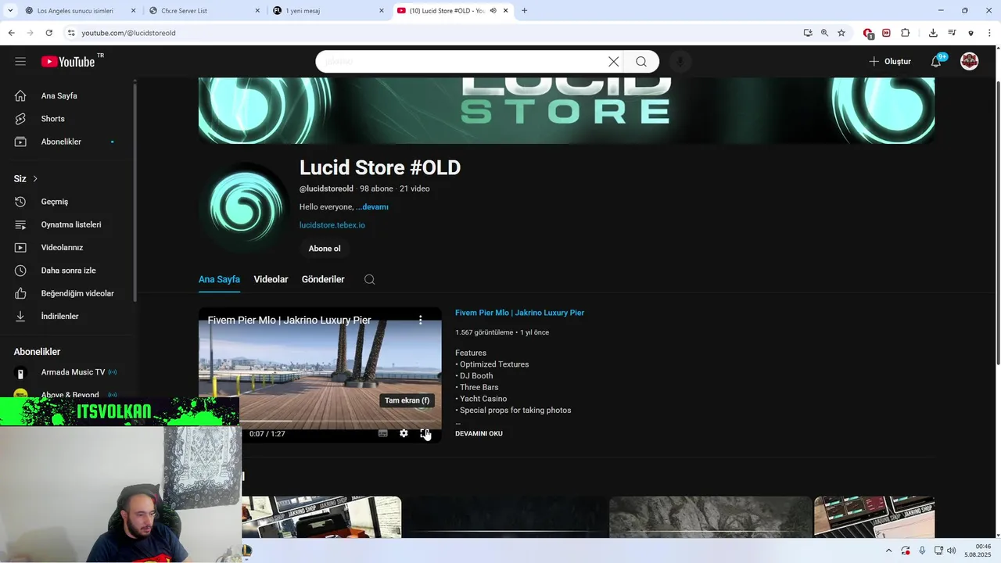Image resolution: width=1001 pixels, height=563 pixels.
Task: Open the notifications bell
Action: (936, 62)
